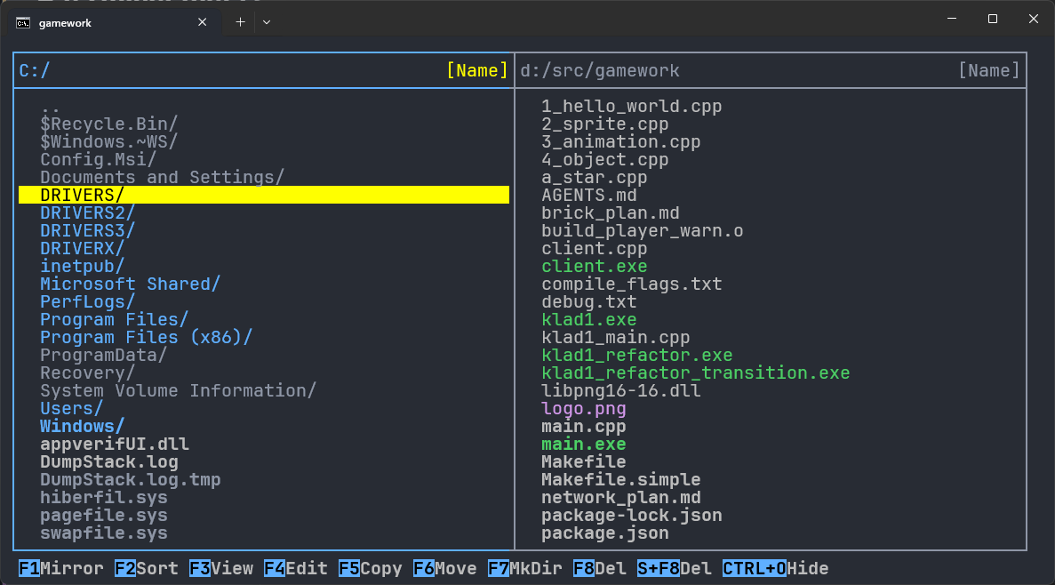Select the DRIVERS3/ folder
Viewport: 1055px width, 585px height.
coord(87,230)
